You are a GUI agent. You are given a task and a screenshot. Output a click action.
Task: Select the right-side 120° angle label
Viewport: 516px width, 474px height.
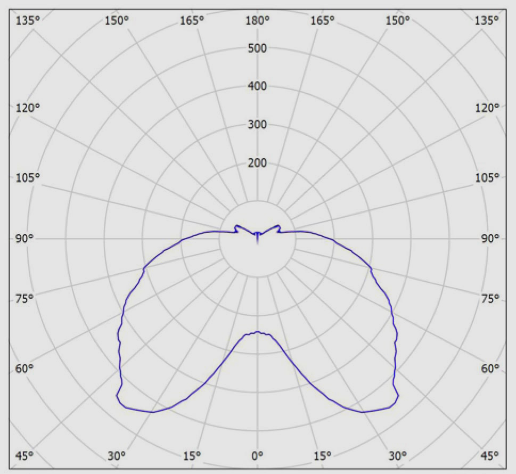coord(488,108)
